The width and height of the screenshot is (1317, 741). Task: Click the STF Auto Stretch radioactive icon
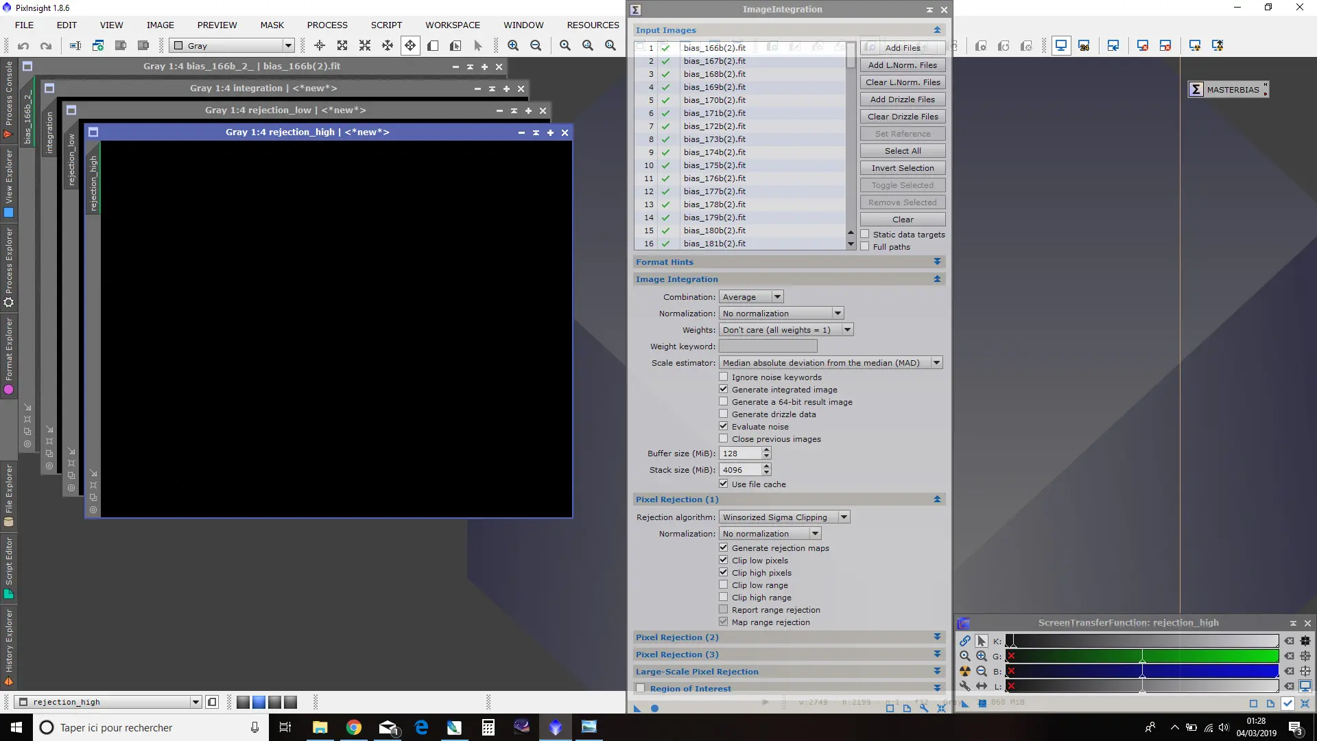coord(965,671)
